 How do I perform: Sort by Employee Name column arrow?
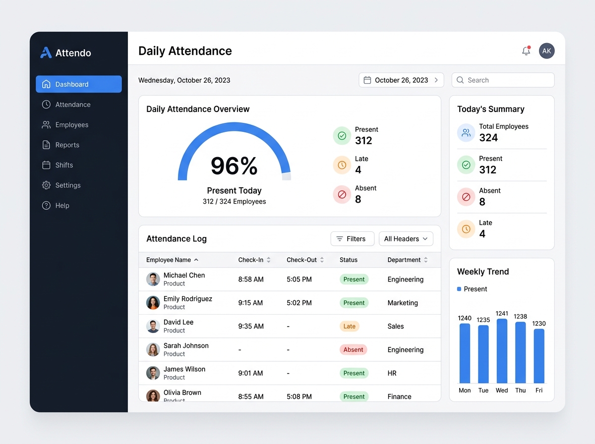(196, 260)
